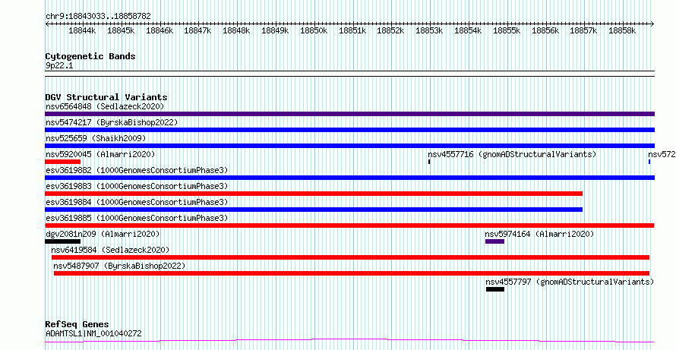Click the ruler's right arrowhead

point(652,24)
